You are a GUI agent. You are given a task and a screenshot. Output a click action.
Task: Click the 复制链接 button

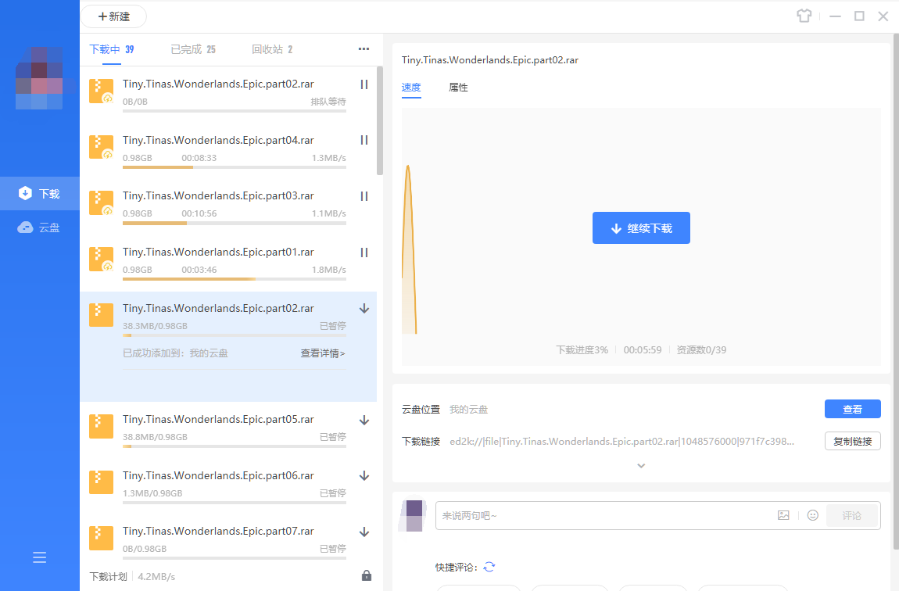(x=852, y=441)
